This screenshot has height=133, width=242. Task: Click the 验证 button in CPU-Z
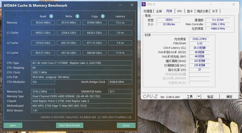click(210, 97)
